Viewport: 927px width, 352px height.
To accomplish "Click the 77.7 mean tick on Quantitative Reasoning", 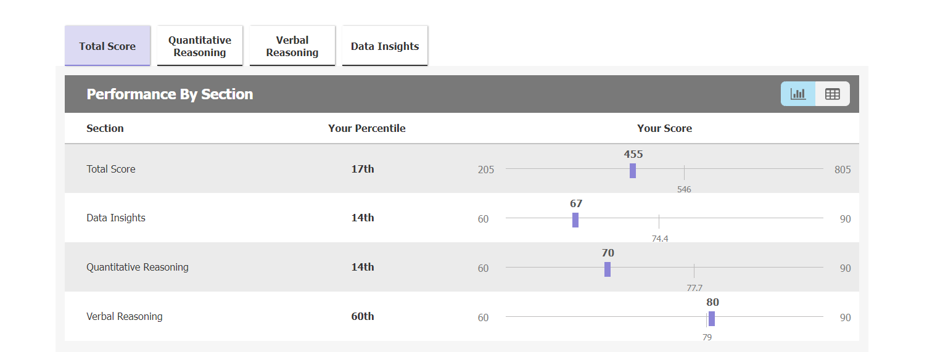I will coord(694,271).
